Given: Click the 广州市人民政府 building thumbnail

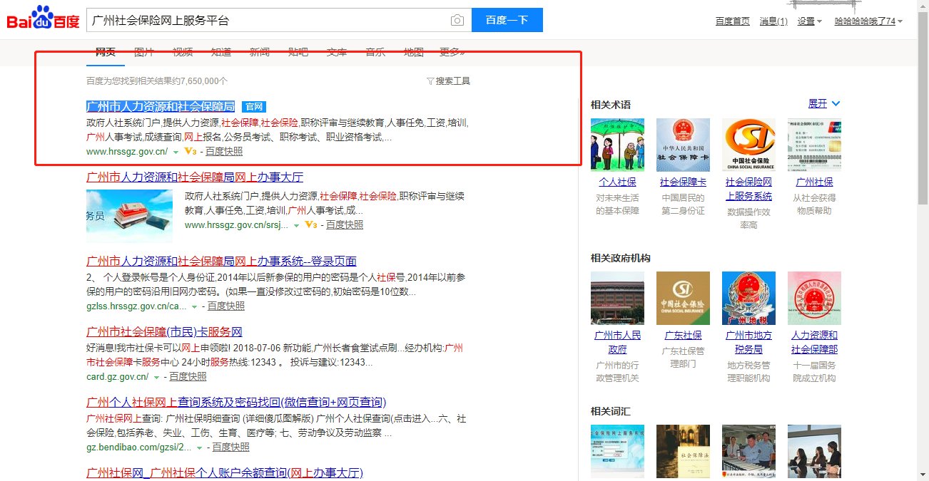Looking at the screenshot, I should [x=617, y=298].
